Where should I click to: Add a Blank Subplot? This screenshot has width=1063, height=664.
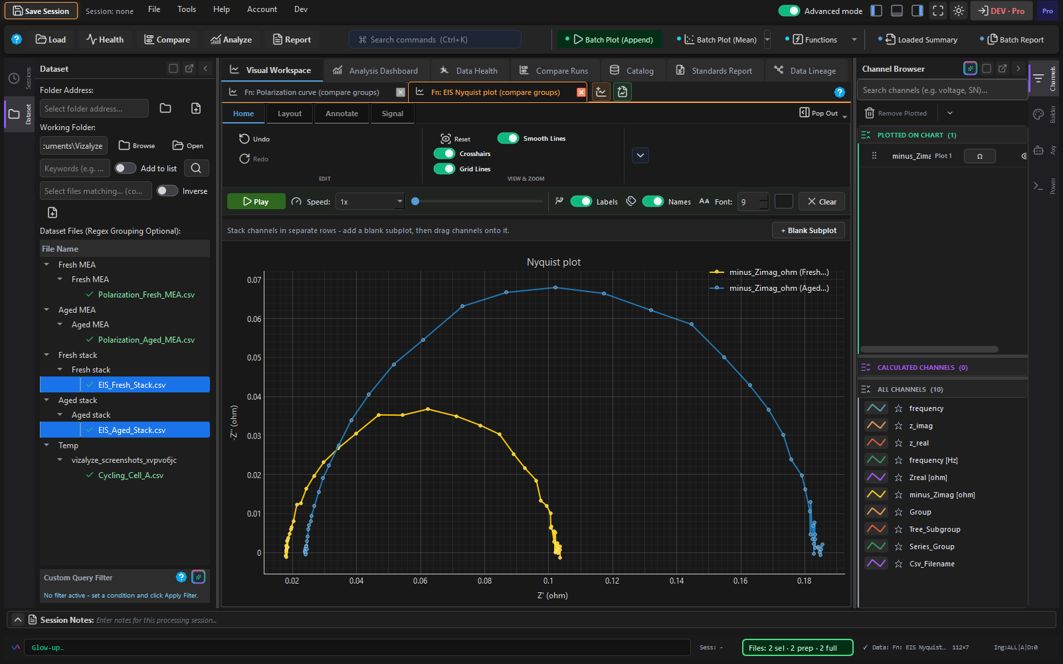809,230
